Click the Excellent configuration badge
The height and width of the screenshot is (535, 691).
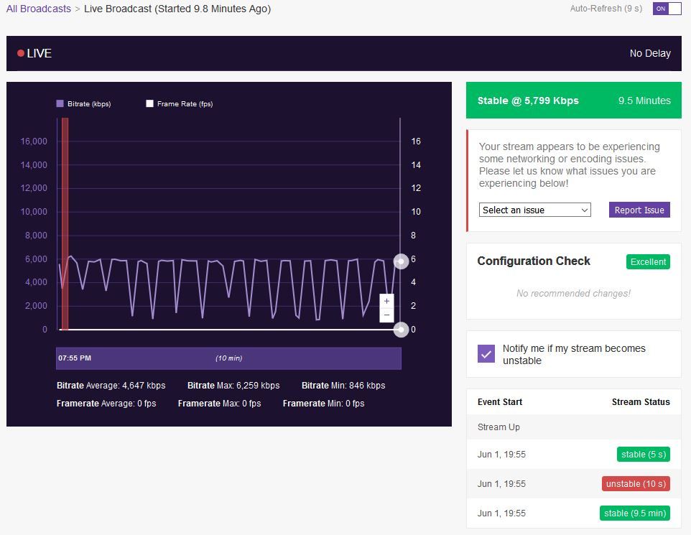(x=648, y=262)
